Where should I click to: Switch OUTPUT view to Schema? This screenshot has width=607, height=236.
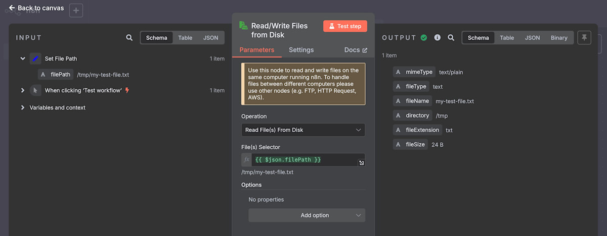pos(479,38)
